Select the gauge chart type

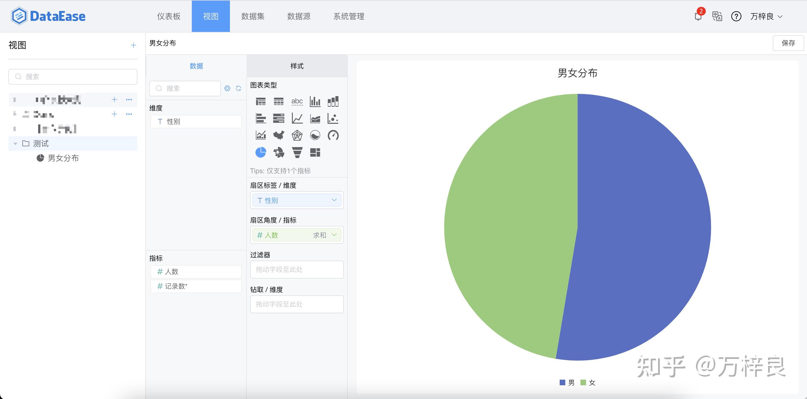pyautogui.click(x=333, y=135)
